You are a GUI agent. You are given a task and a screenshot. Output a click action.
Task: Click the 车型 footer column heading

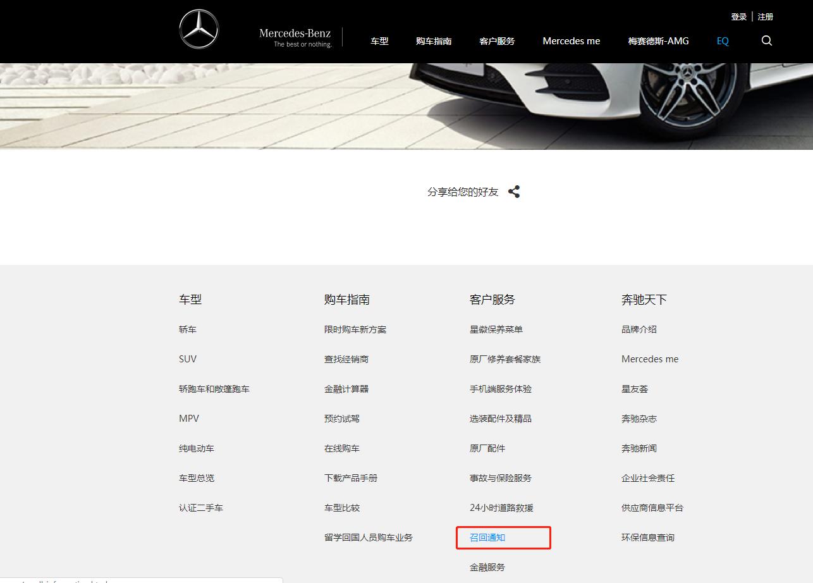pyautogui.click(x=190, y=300)
